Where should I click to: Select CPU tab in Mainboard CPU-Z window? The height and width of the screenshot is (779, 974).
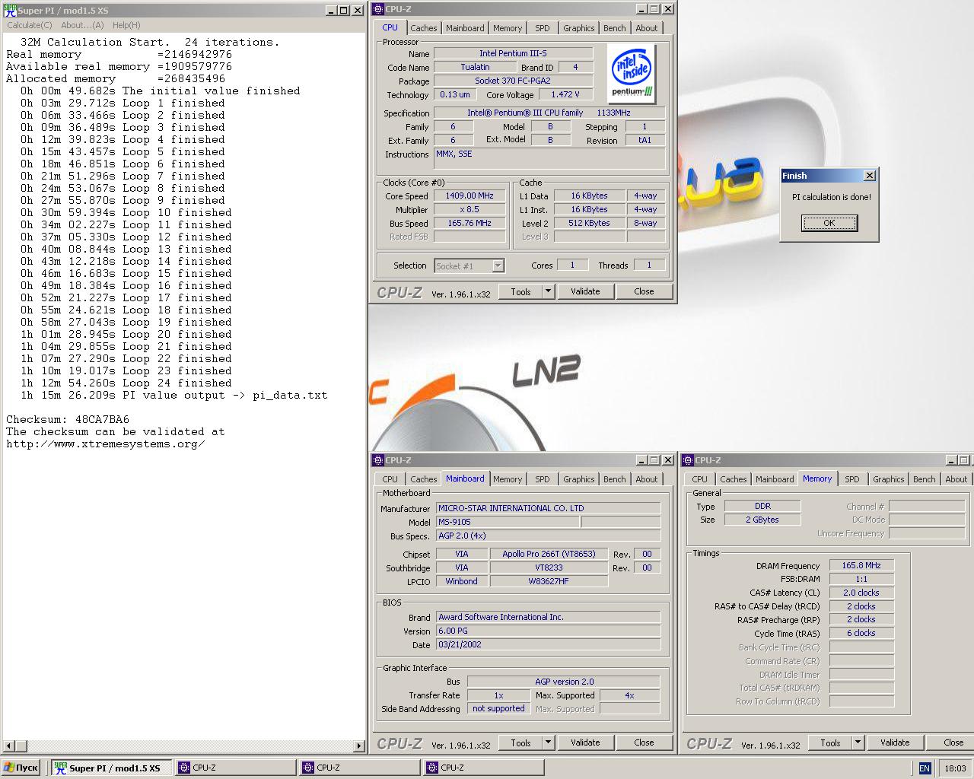click(390, 479)
